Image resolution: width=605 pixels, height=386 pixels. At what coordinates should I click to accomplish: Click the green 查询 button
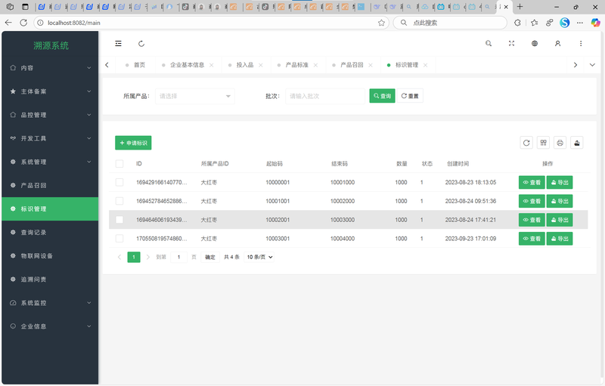coord(382,97)
